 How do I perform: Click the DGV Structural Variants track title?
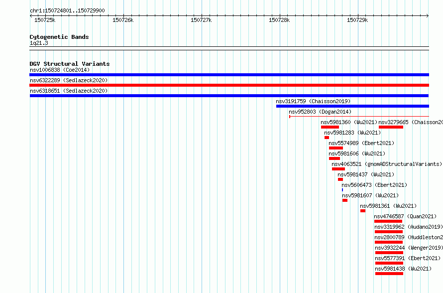pyautogui.click(x=70, y=64)
